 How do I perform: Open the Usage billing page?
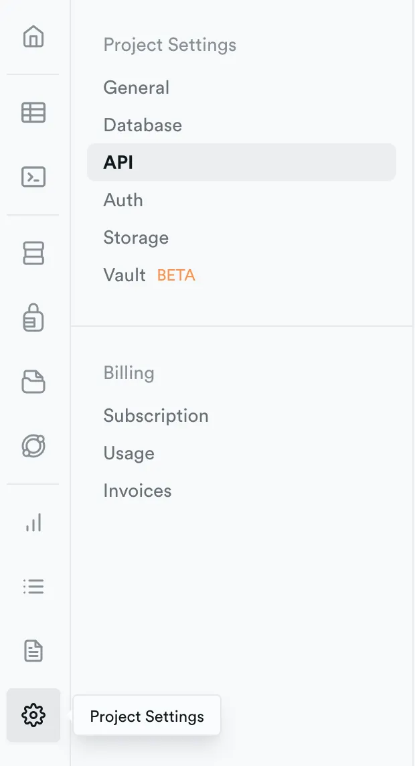(x=129, y=453)
